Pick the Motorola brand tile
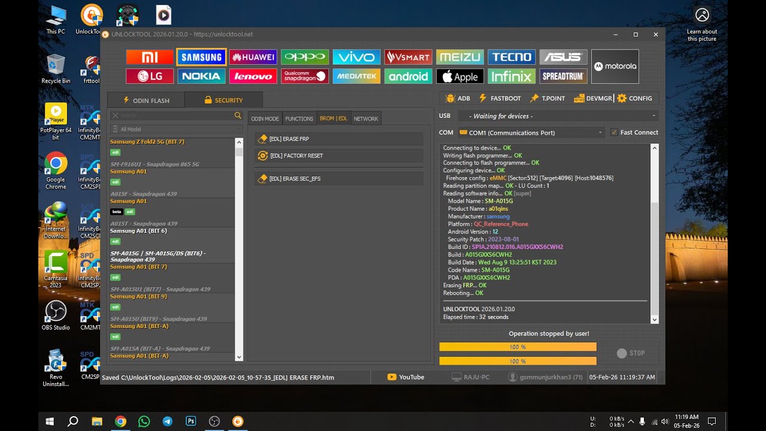Screen dimensions: 766x431 coord(615,66)
